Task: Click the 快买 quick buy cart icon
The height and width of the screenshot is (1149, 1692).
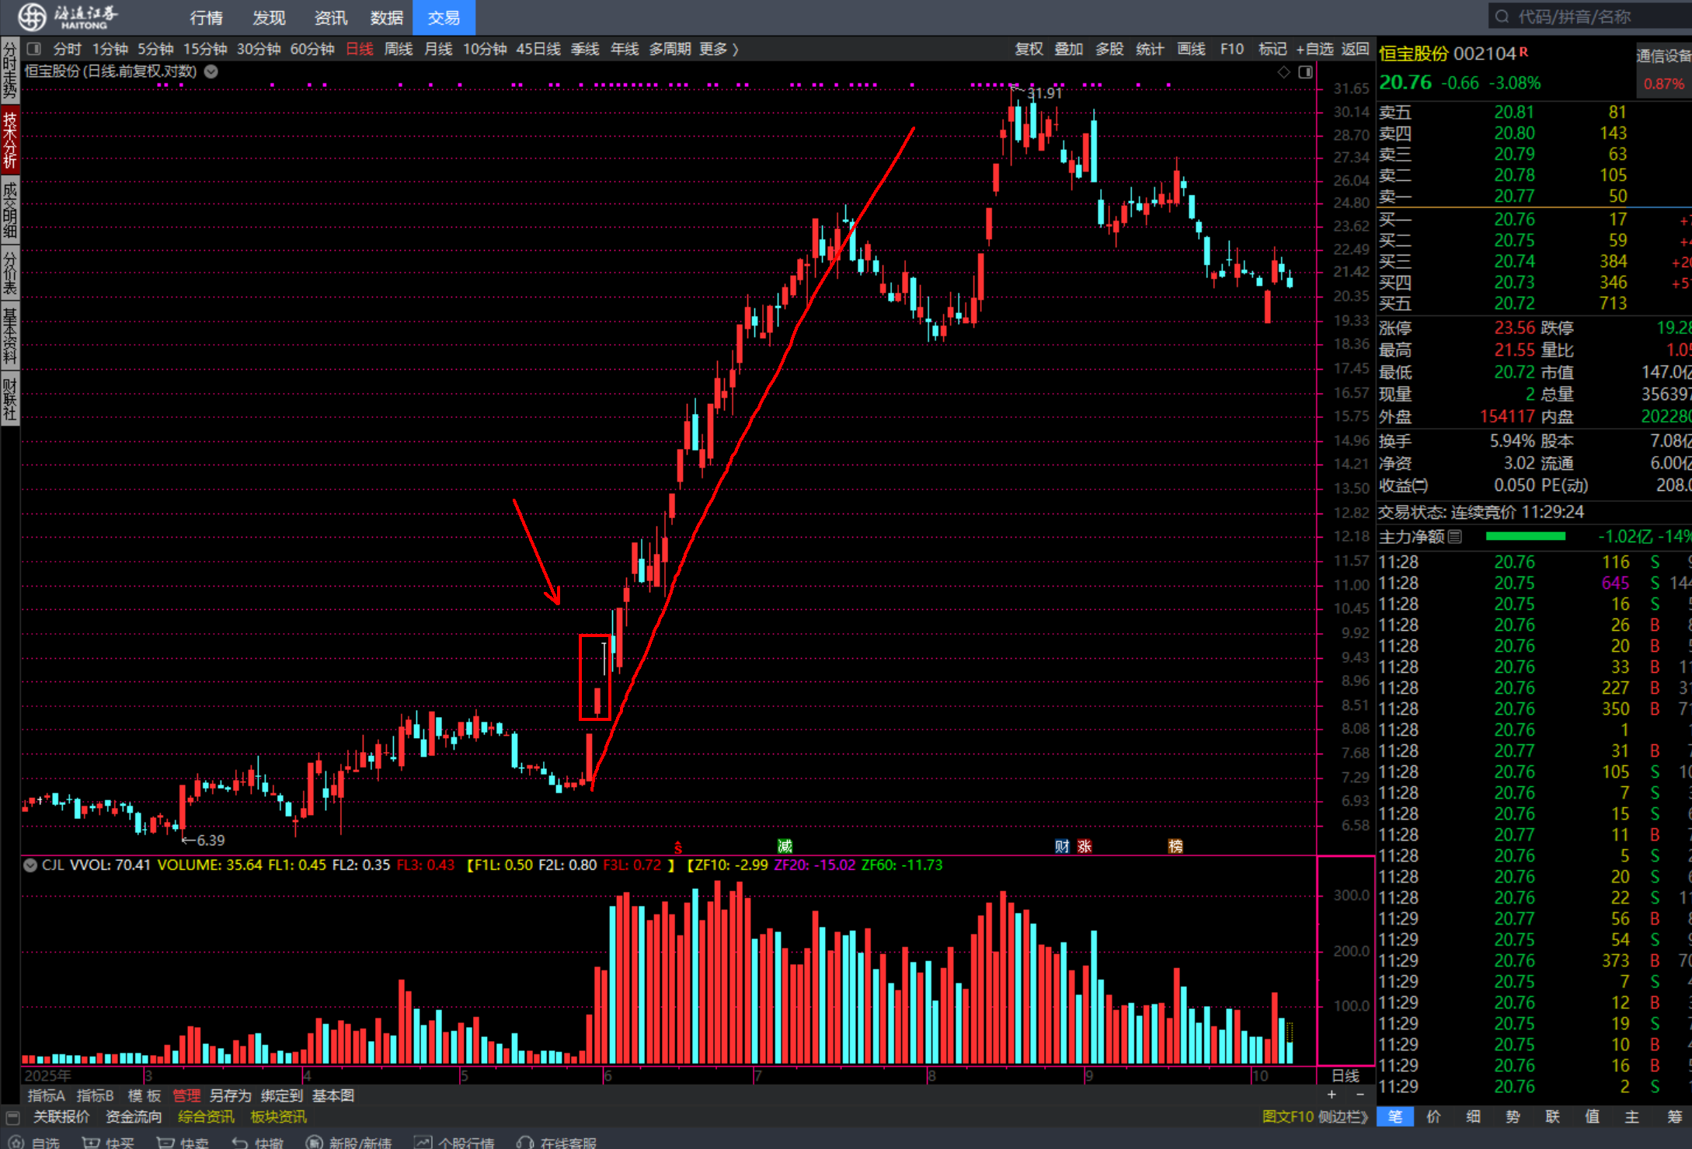Action: click(91, 1142)
